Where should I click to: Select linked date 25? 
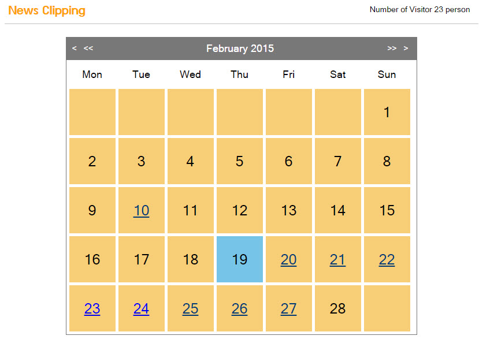tap(190, 308)
